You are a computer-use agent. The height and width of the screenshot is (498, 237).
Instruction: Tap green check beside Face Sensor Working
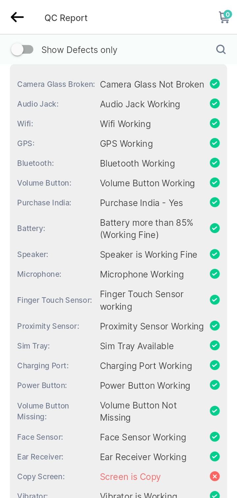(215, 437)
